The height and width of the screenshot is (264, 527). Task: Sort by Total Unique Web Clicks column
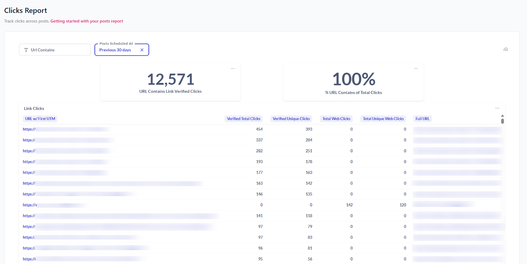[x=383, y=119]
